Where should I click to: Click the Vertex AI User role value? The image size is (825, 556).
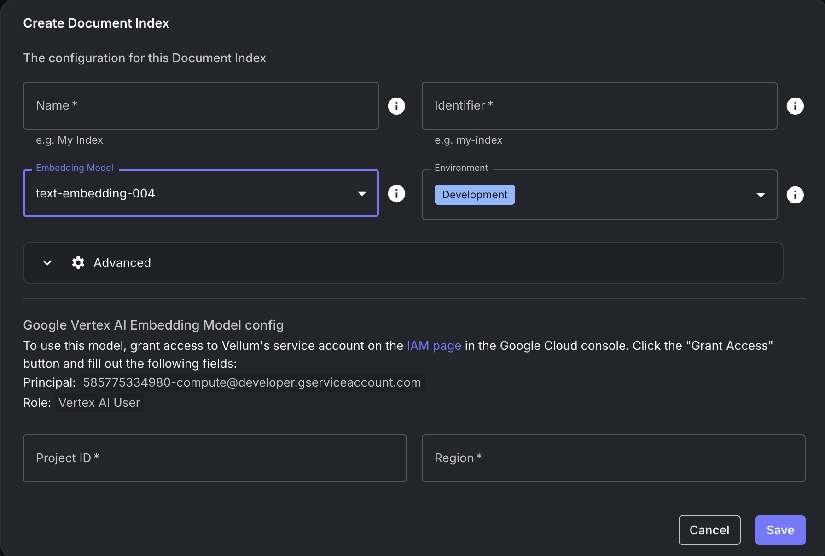(x=99, y=403)
